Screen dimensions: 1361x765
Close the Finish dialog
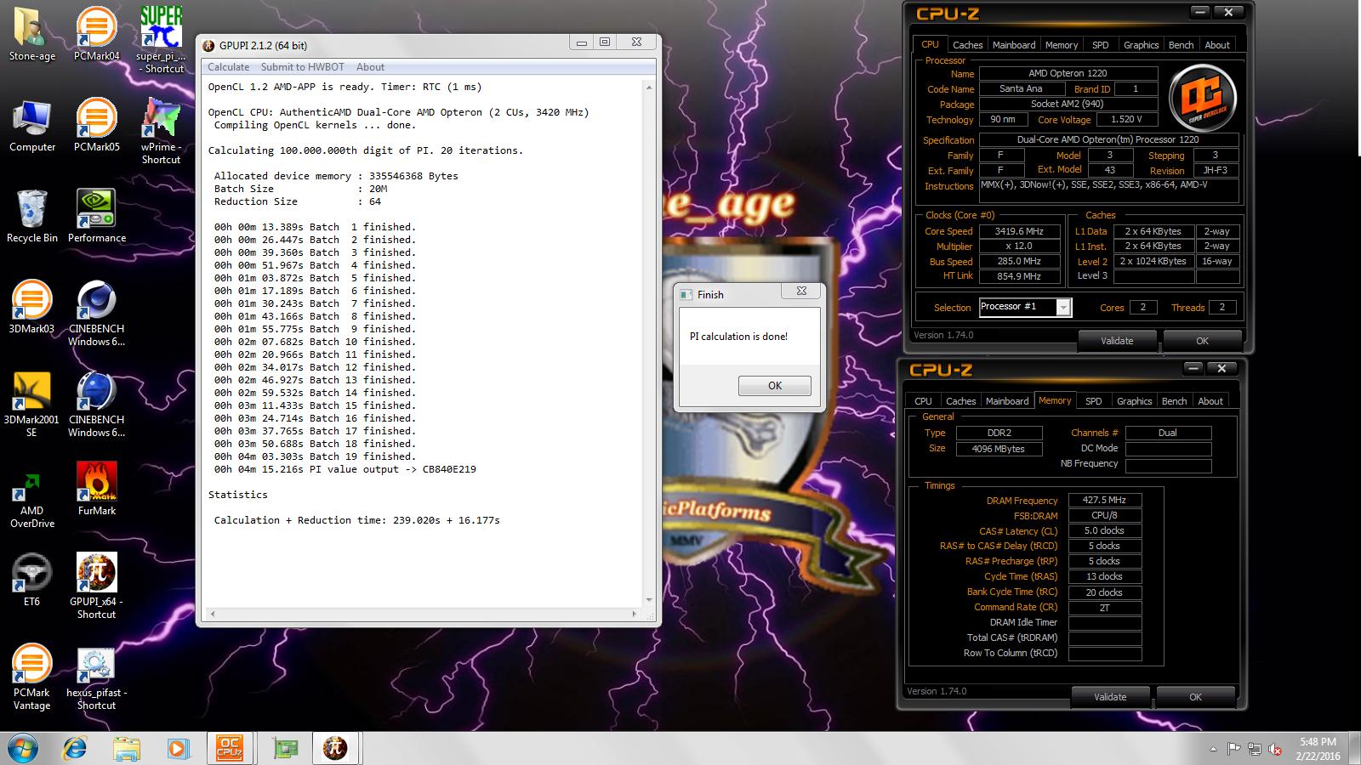801,291
